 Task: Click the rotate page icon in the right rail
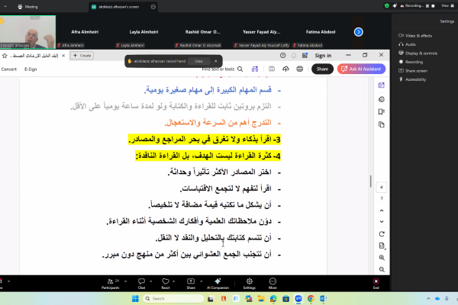(x=382, y=234)
